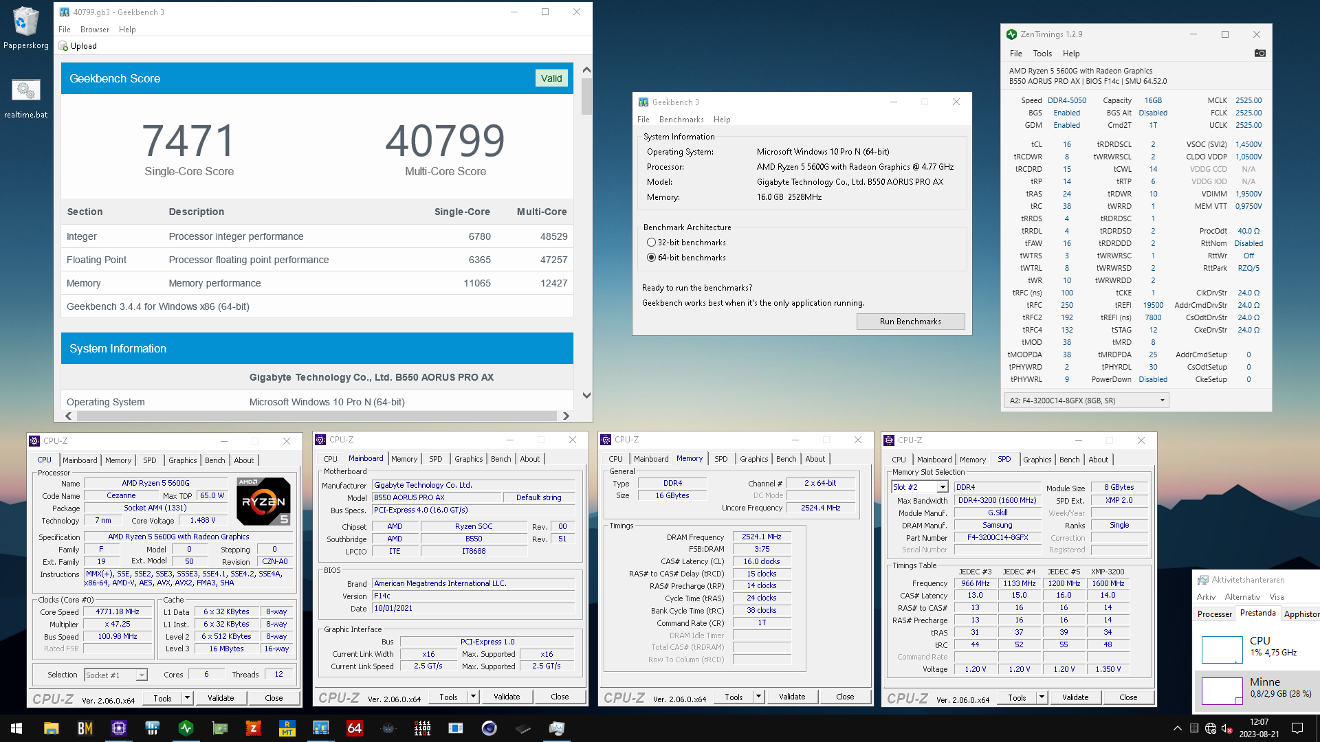Open the RMT taskbar icon
Viewport: 1320px width, 742px height.
[x=287, y=728]
